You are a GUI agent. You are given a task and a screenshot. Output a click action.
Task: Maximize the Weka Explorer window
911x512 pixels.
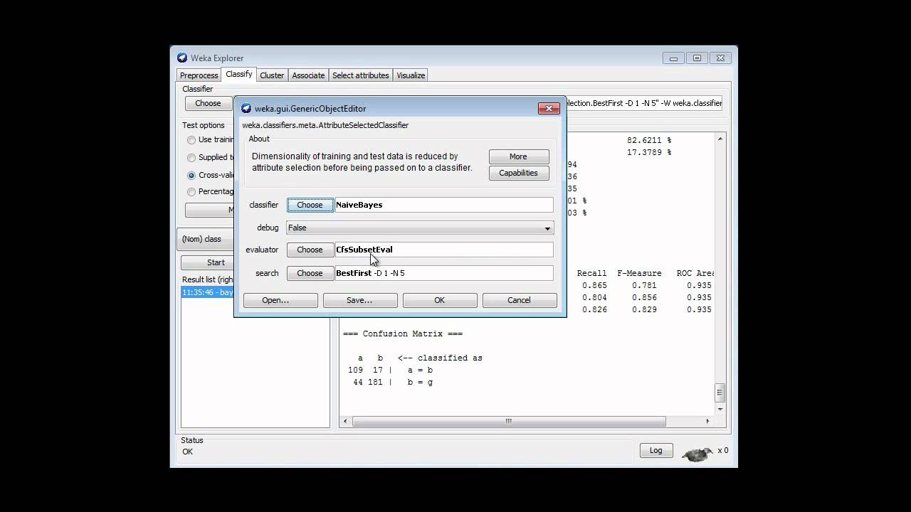click(697, 58)
